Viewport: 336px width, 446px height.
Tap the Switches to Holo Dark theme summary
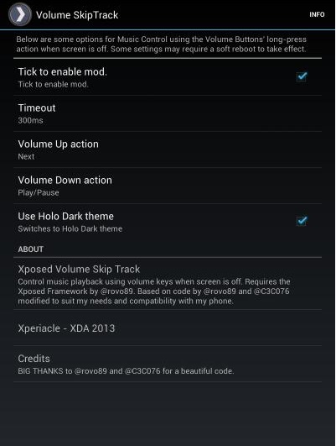[x=70, y=228]
